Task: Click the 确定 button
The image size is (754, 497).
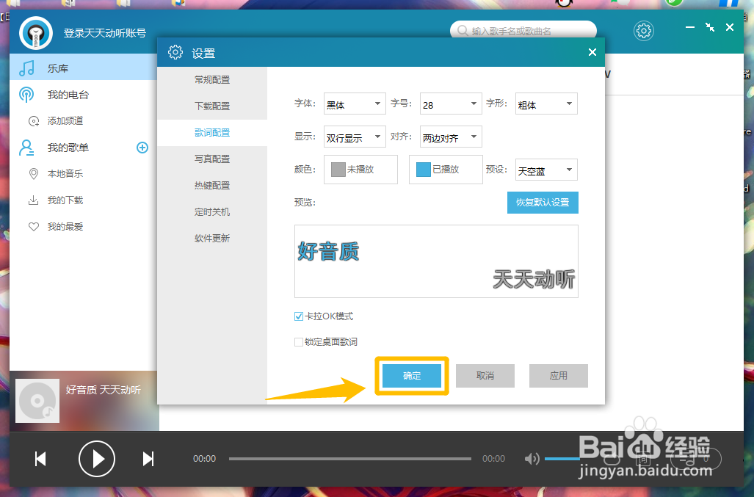Action: coord(412,375)
